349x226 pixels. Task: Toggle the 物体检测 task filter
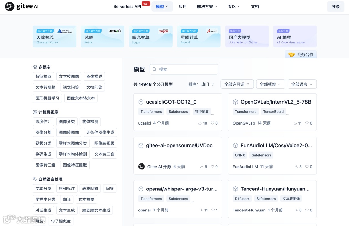90,122
